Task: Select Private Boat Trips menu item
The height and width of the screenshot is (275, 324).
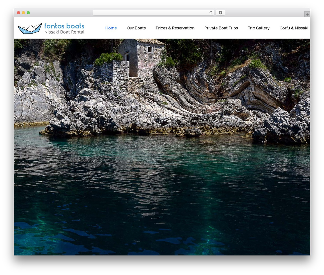Action: click(x=221, y=28)
